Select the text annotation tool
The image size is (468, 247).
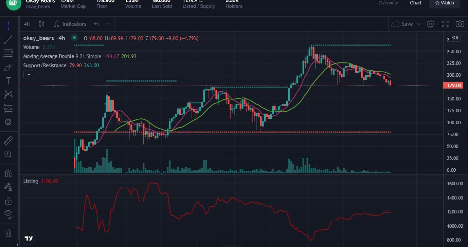8,81
